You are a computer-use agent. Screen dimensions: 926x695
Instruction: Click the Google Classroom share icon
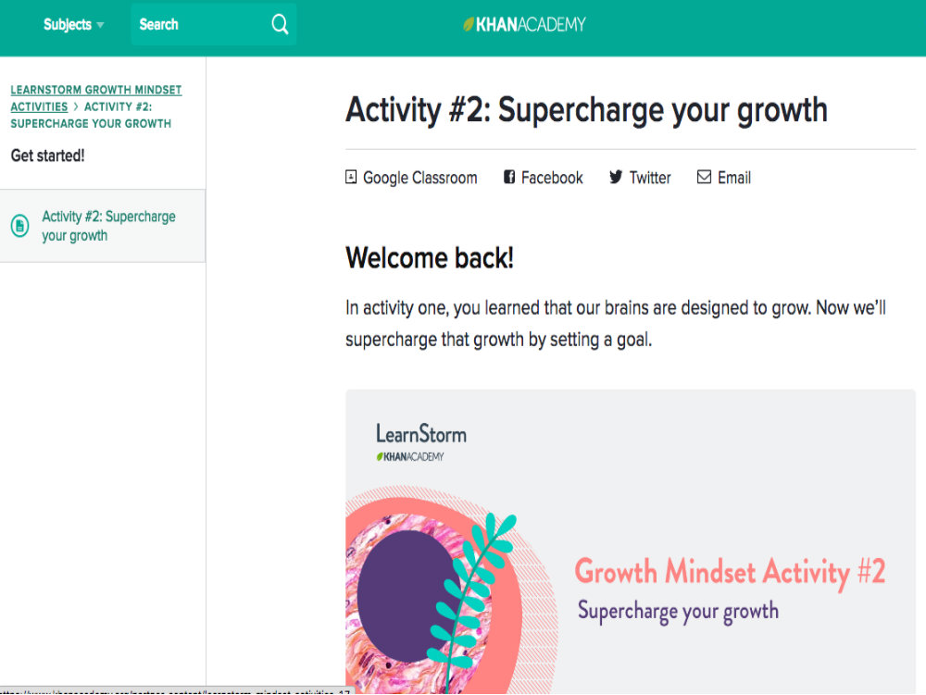pyautogui.click(x=351, y=177)
